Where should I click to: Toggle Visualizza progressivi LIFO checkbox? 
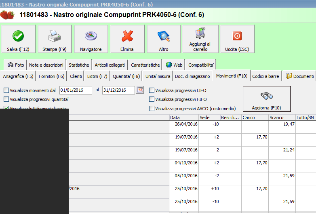152,90
